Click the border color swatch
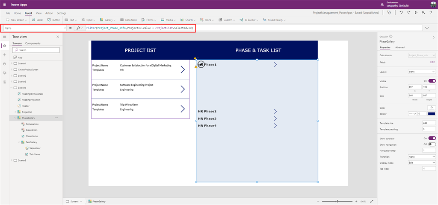Screen dimensions: 438x205 (431, 114)
